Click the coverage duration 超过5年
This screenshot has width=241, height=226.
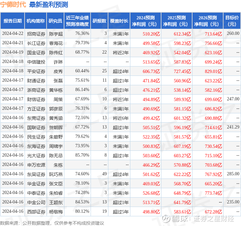(x=121, y=211)
